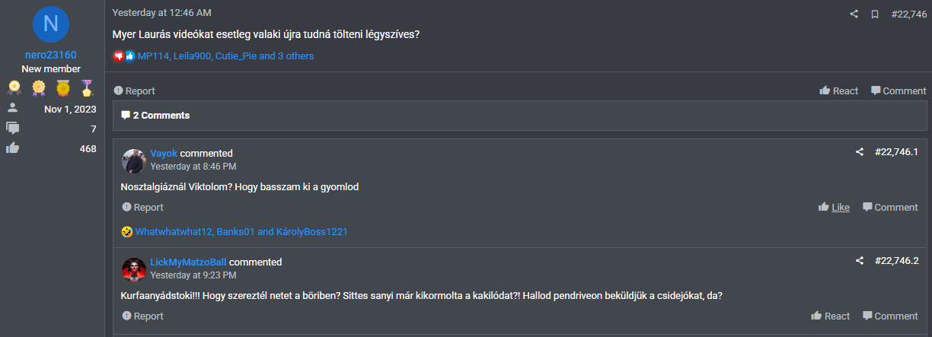This screenshot has height=337, width=932.
Task: Click the share icon on post #22,746
Action: [854, 14]
